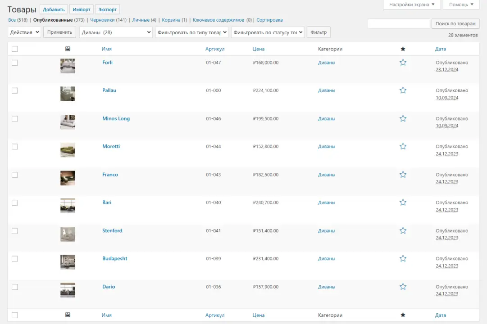
Task: Star the Franco product
Action: tap(403, 175)
